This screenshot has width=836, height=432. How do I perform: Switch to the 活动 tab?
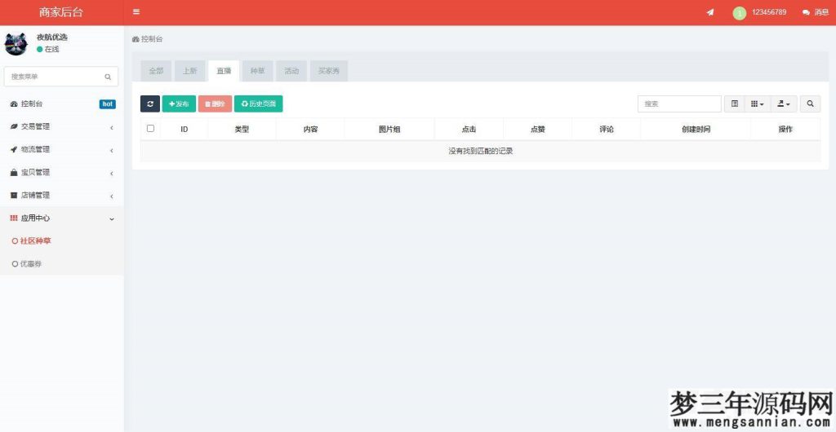pyautogui.click(x=291, y=71)
